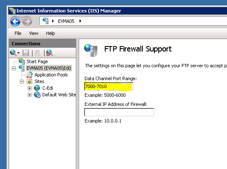Click the blue Back navigation arrow
Screen dimensions: 227x169
pyautogui.click(x=15, y=22)
